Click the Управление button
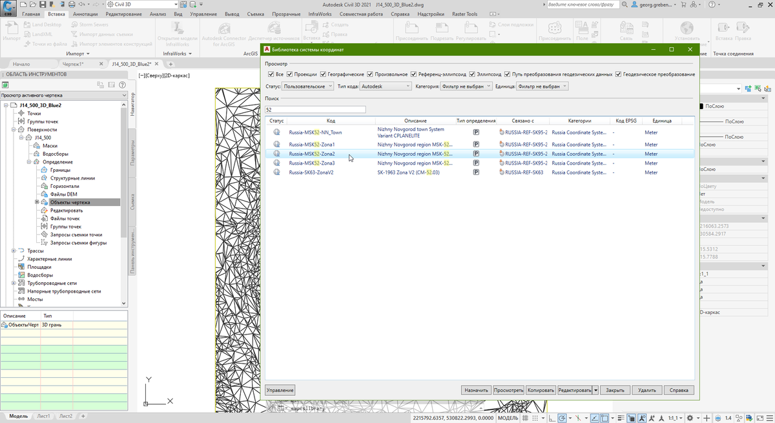This screenshot has height=423, width=775. [x=280, y=390]
